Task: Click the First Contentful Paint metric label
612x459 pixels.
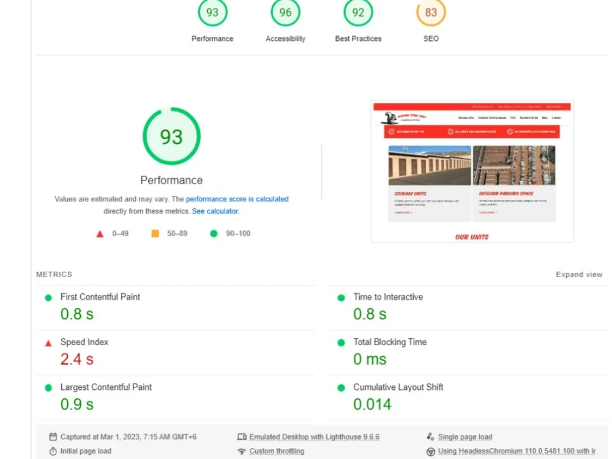Action: tap(100, 297)
